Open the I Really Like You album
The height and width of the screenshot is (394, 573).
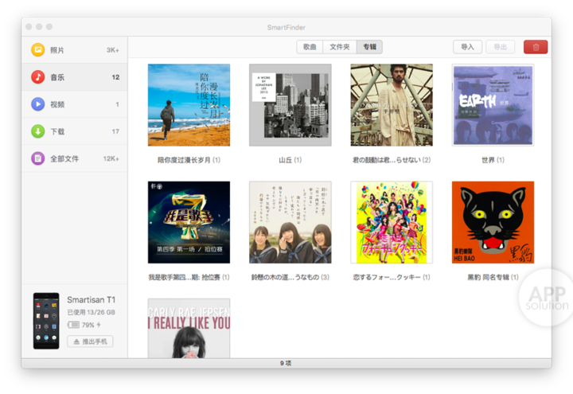(x=189, y=328)
